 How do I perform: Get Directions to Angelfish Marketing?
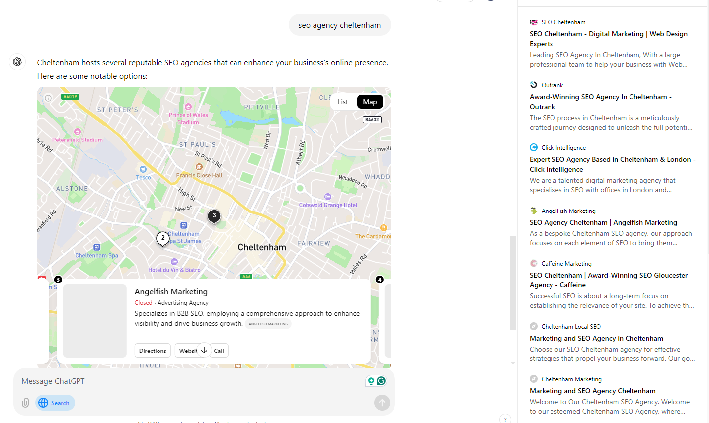[x=153, y=351]
